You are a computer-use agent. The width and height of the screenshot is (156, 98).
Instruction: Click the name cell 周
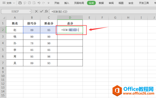click(15, 56)
